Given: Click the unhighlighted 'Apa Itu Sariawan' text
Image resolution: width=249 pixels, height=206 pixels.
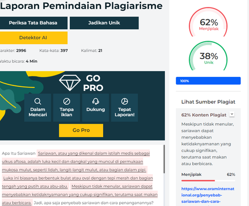Looking at the screenshot, I should click(18, 153).
